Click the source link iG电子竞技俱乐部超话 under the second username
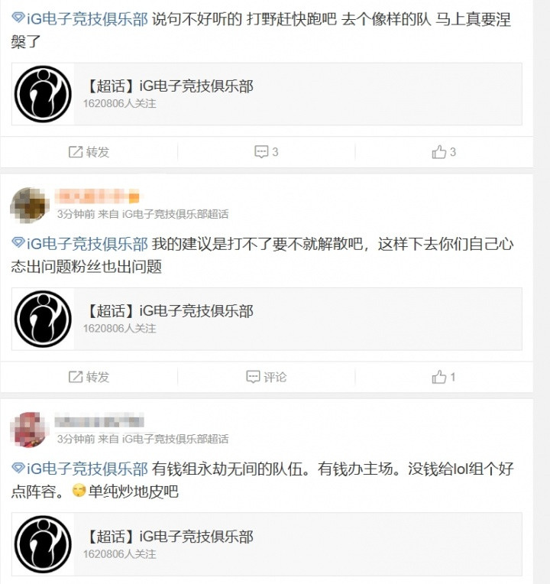 pos(175,214)
